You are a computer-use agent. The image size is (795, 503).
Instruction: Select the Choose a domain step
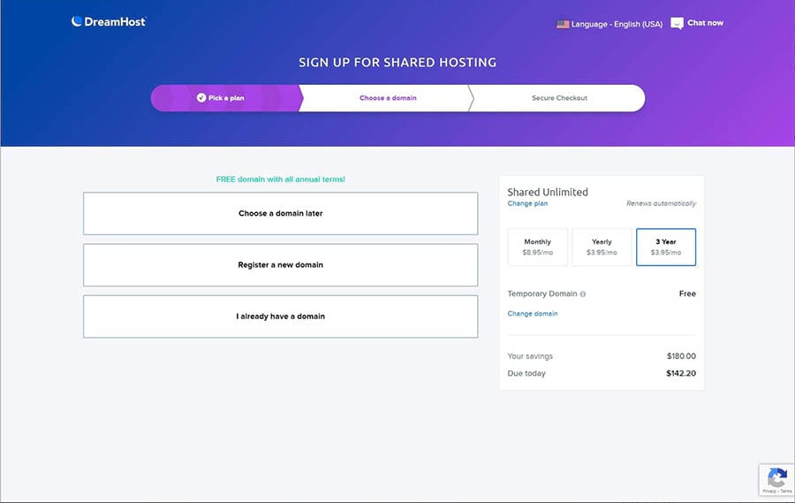pos(388,98)
